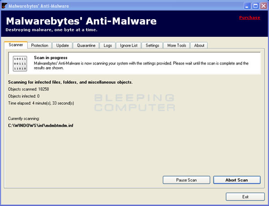
Task: Click the Currently scanning label
Action: tap(24, 119)
